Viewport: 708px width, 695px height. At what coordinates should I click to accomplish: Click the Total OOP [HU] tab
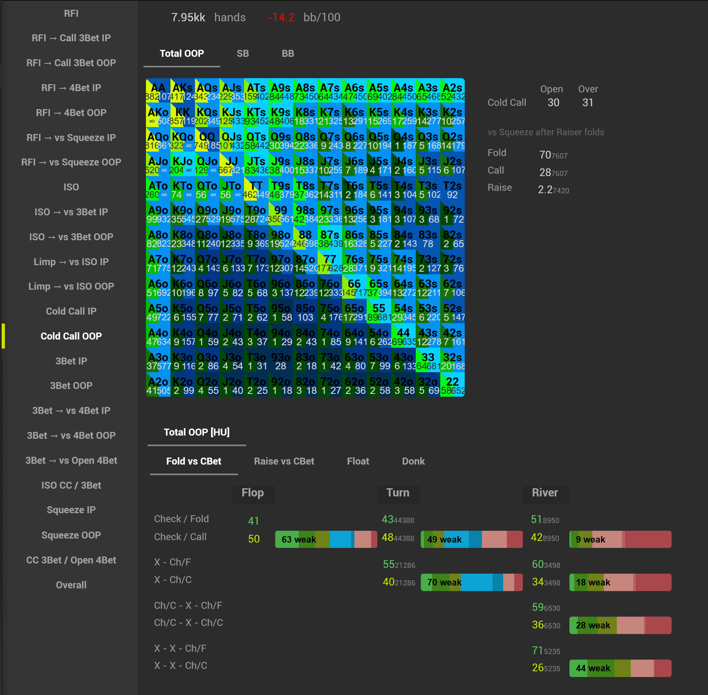(x=197, y=432)
